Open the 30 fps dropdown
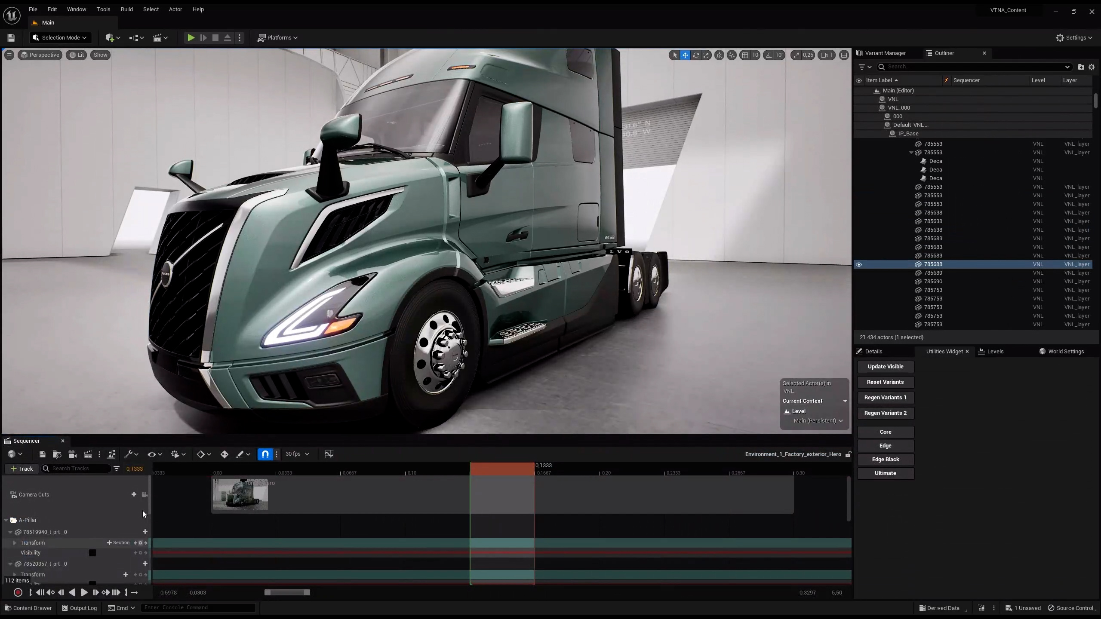Image resolution: width=1101 pixels, height=619 pixels. click(x=297, y=454)
